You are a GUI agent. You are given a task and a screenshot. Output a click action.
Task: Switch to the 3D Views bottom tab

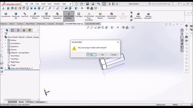tap(30, 102)
